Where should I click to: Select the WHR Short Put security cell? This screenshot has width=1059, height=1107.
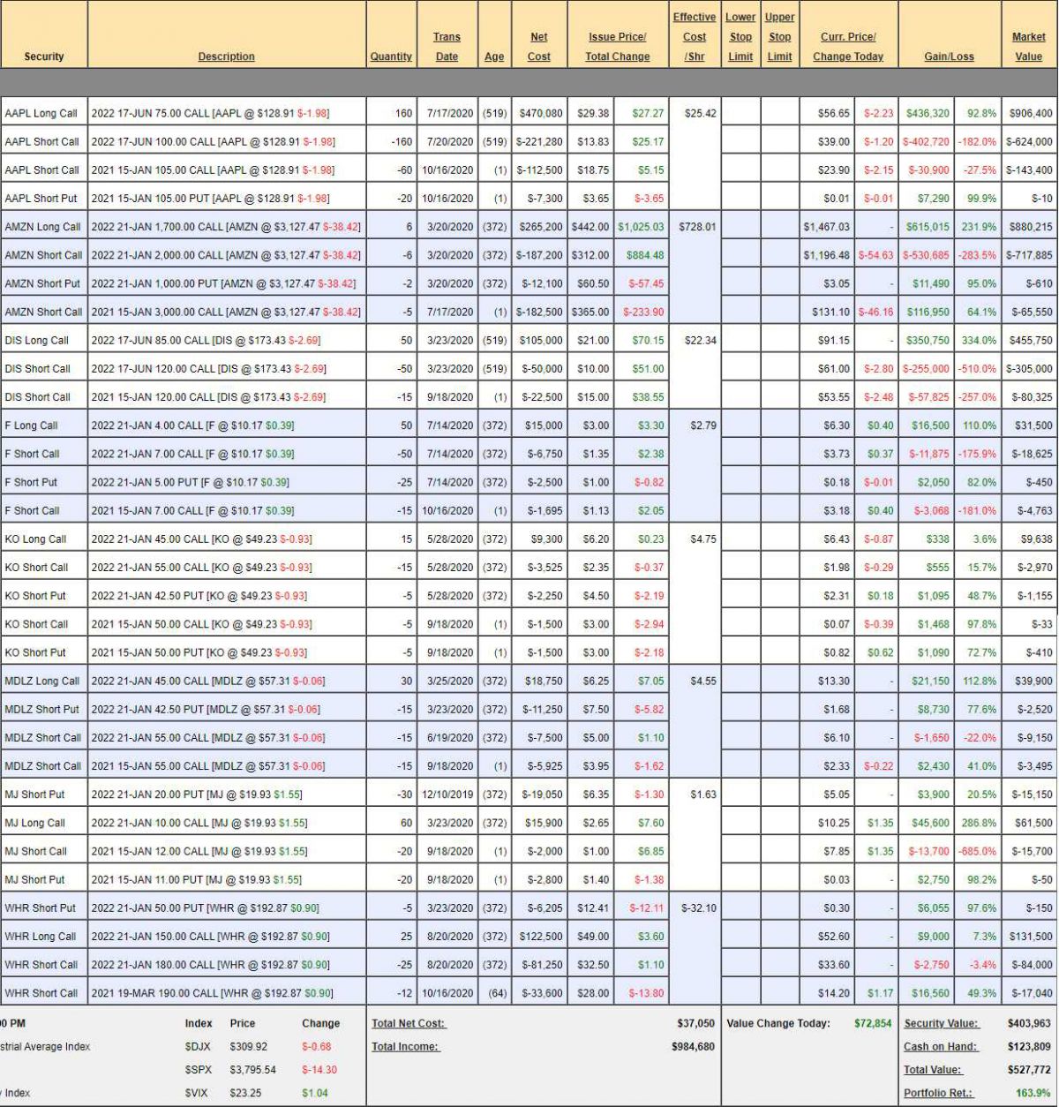41,907
